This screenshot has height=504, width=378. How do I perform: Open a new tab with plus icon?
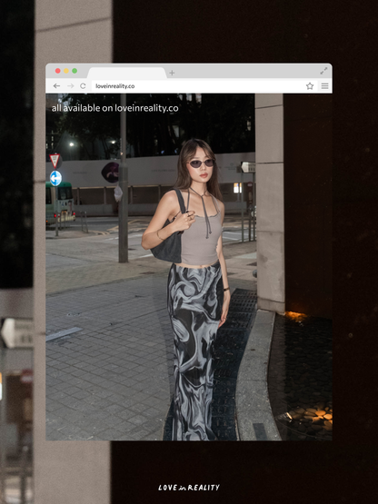pyautogui.click(x=172, y=73)
